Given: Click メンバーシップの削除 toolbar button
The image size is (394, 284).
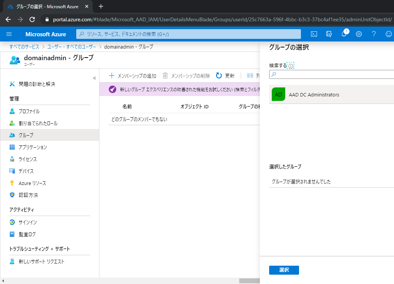Looking at the screenshot, I should click(186, 75).
